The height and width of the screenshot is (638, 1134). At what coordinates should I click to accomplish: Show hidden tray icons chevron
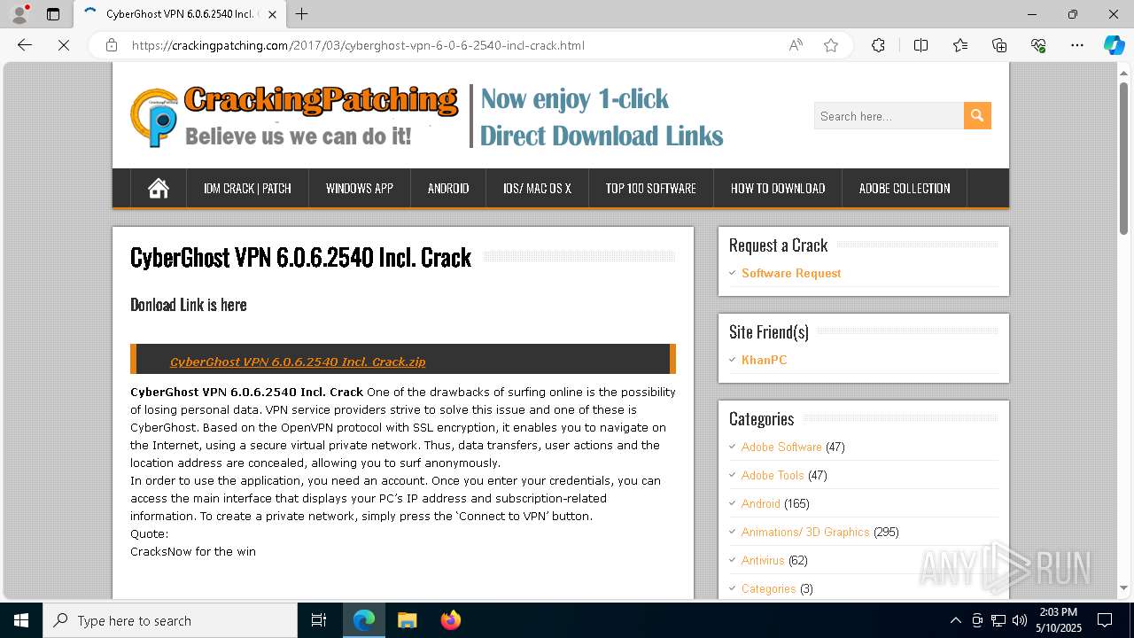click(x=955, y=620)
